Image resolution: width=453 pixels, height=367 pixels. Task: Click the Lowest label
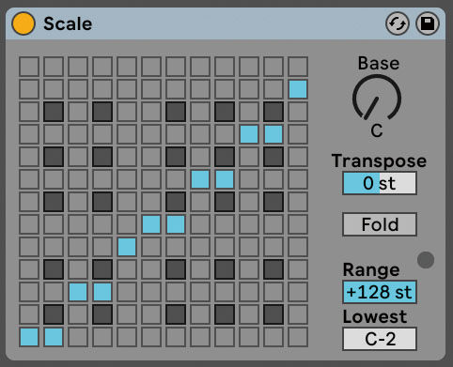pos(375,316)
